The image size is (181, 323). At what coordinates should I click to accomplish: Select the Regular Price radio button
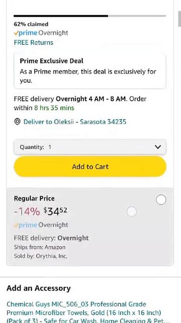click(x=161, y=200)
